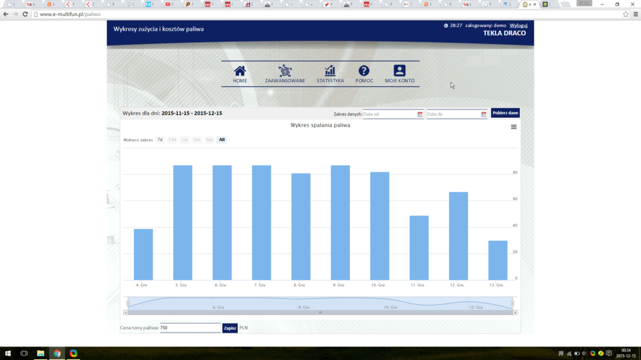
Task: Click the Zapisz button
Action: (229, 328)
